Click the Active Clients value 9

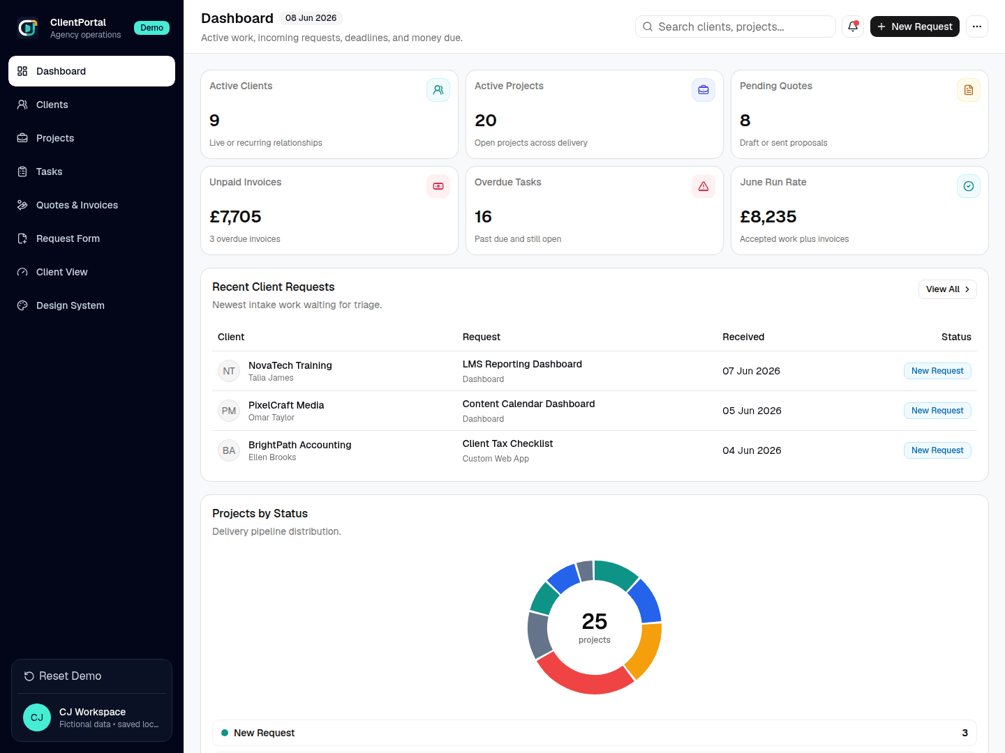[x=215, y=121]
